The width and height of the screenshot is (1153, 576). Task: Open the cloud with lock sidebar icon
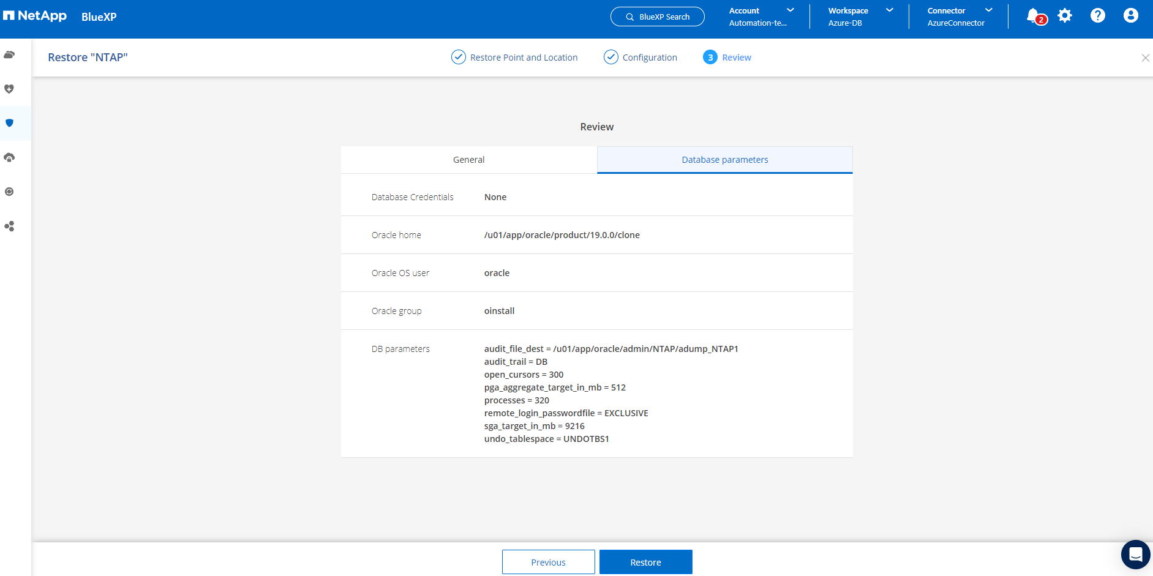pos(9,158)
